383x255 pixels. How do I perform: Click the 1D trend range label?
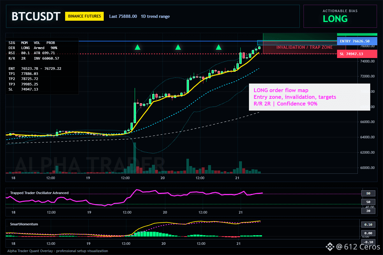pos(155,16)
